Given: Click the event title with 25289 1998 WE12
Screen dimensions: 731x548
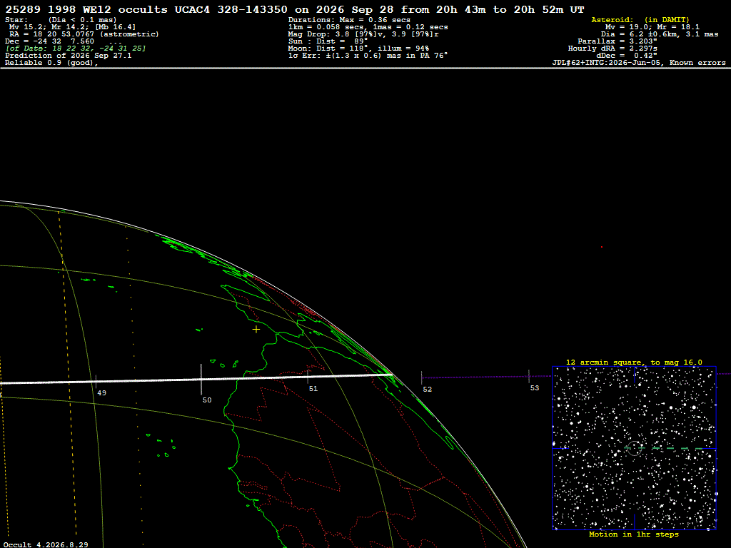Looking at the screenshot, I should [295, 9].
